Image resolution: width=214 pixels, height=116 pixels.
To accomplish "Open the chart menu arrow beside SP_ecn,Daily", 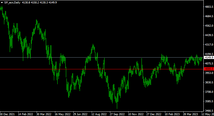I will point(2,3).
